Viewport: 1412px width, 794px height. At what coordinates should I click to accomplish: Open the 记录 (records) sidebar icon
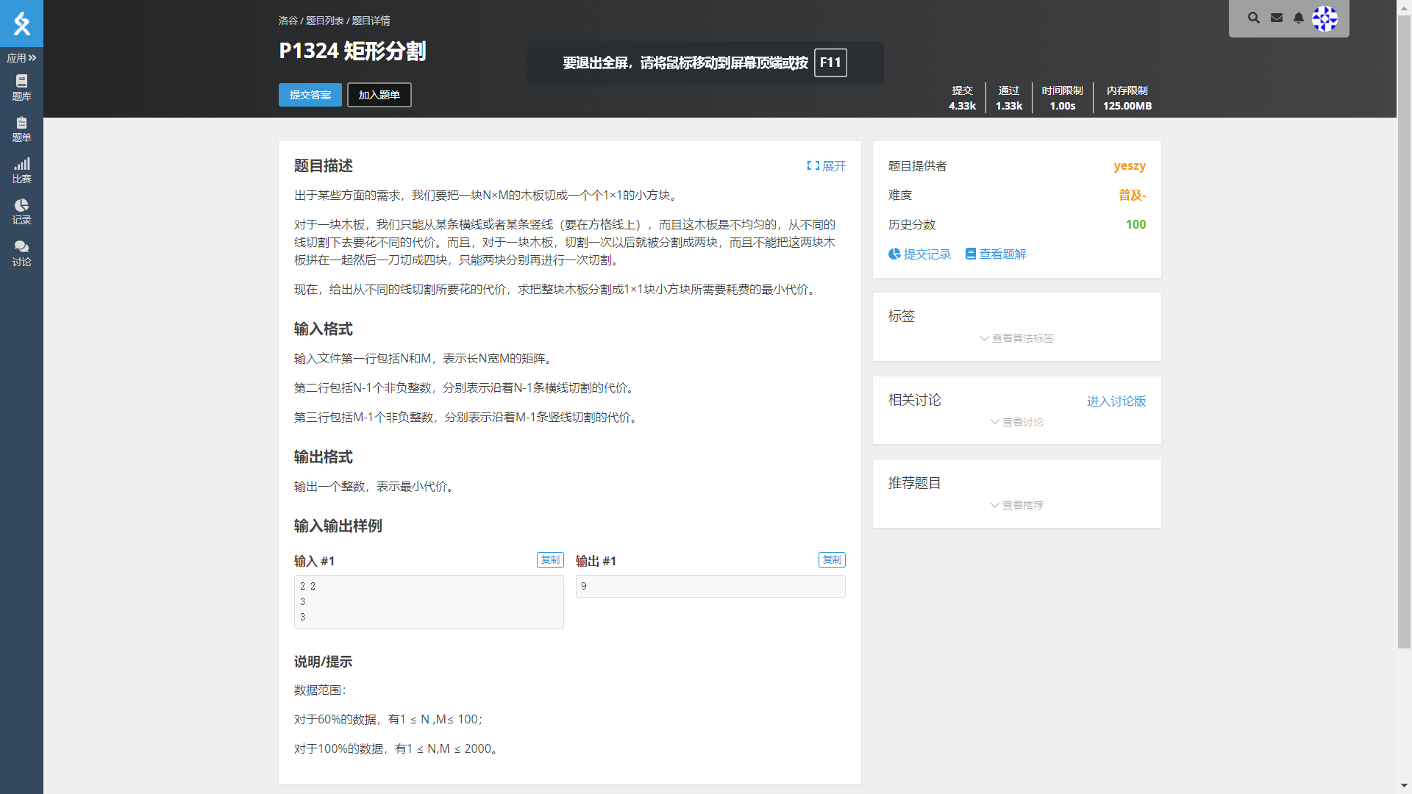[21, 212]
